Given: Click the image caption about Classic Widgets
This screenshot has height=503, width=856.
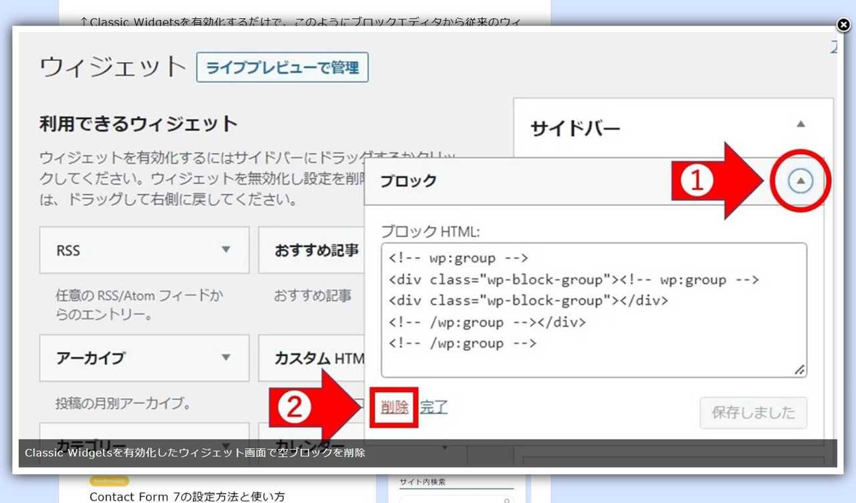Looking at the screenshot, I should tap(195, 453).
